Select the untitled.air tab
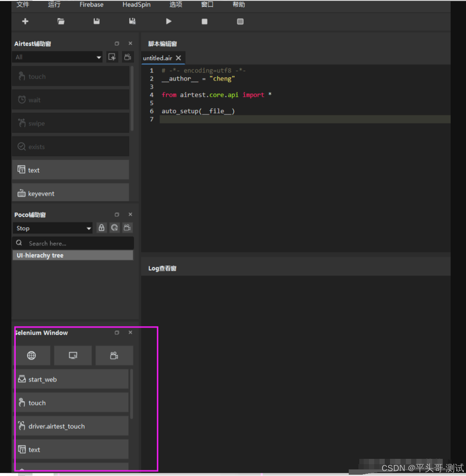466x476 pixels. click(x=158, y=58)
